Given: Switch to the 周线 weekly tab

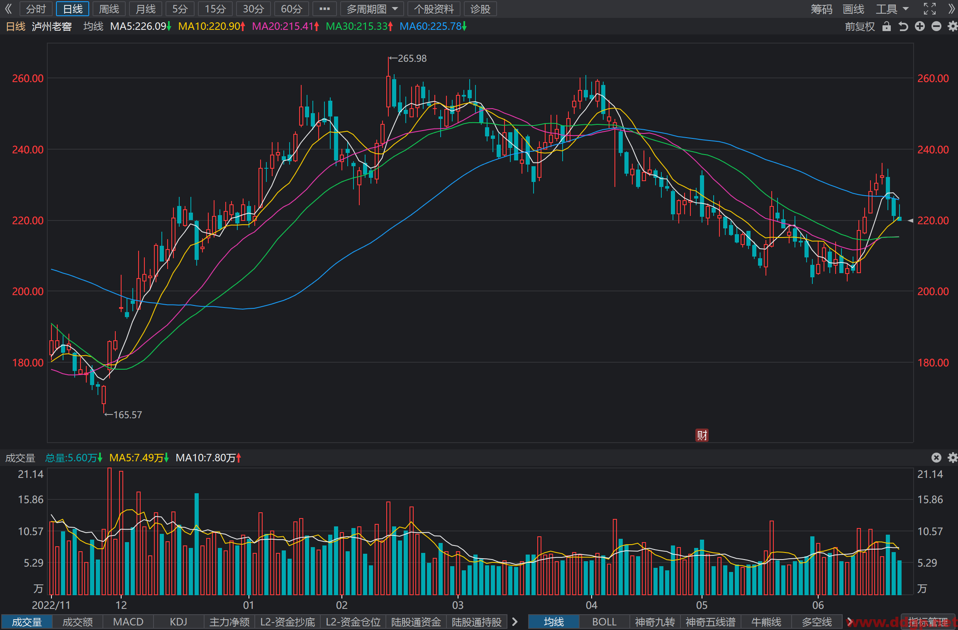Looking at the screenshot, I should (109, 9).
